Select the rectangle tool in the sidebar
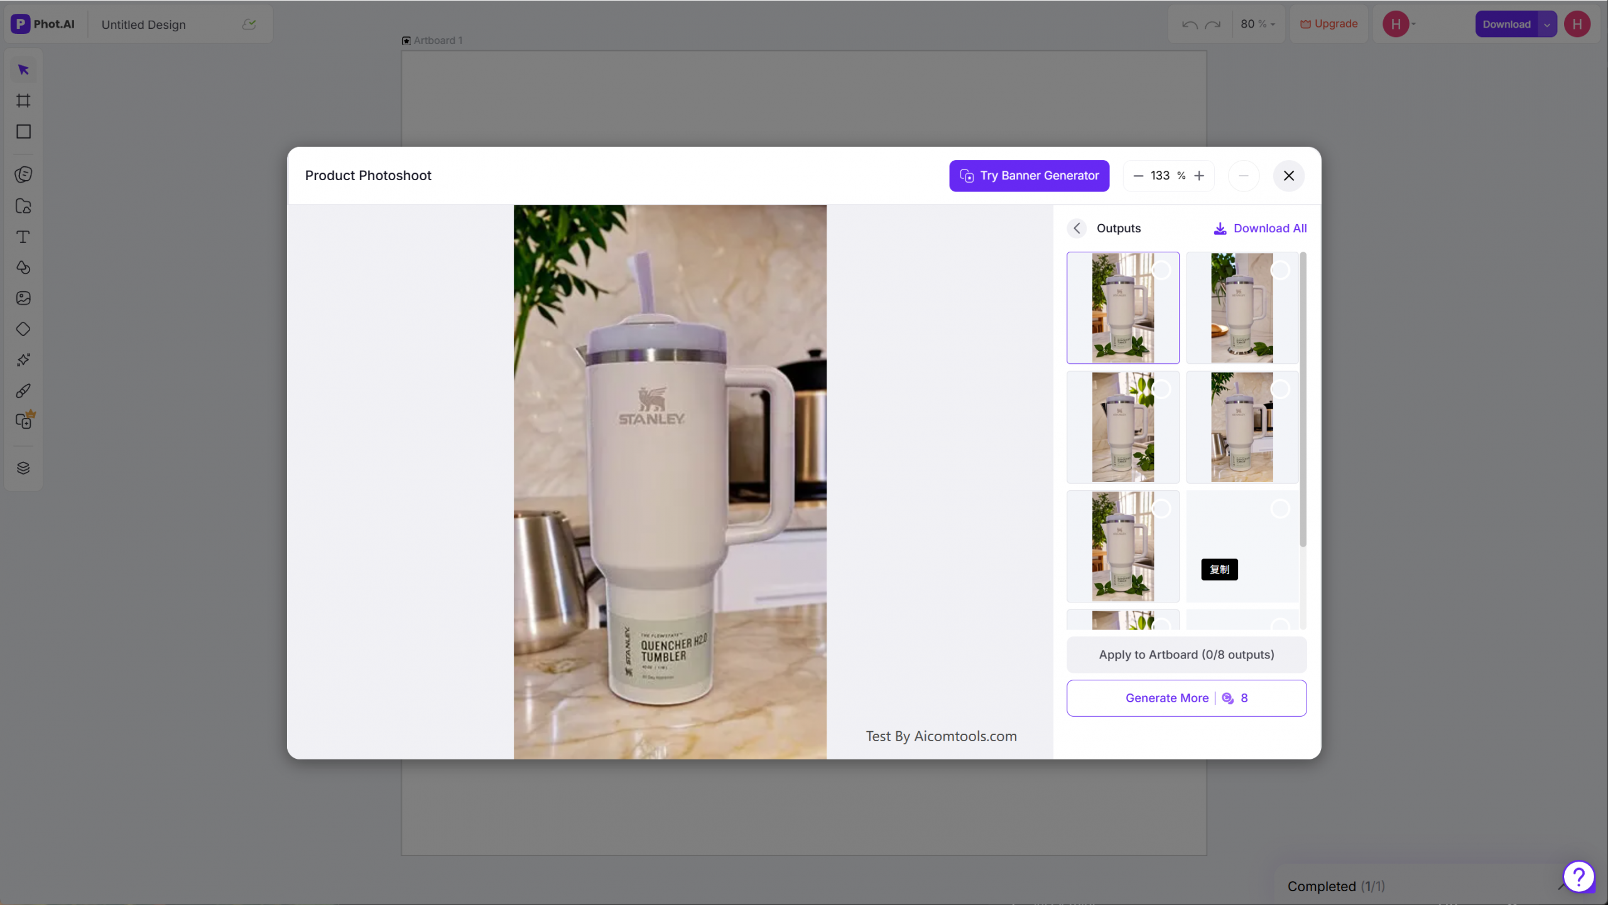Screen dimensions: 1608x905 23,131
